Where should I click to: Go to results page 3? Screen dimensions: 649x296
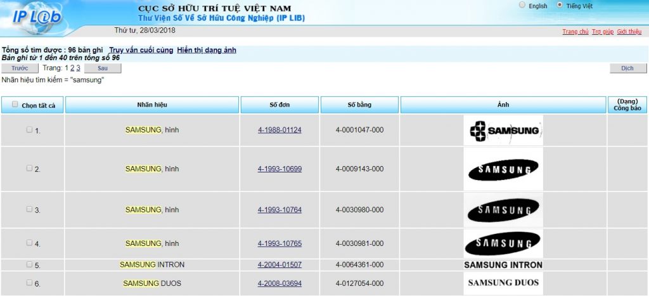click(x=78, y=68)
